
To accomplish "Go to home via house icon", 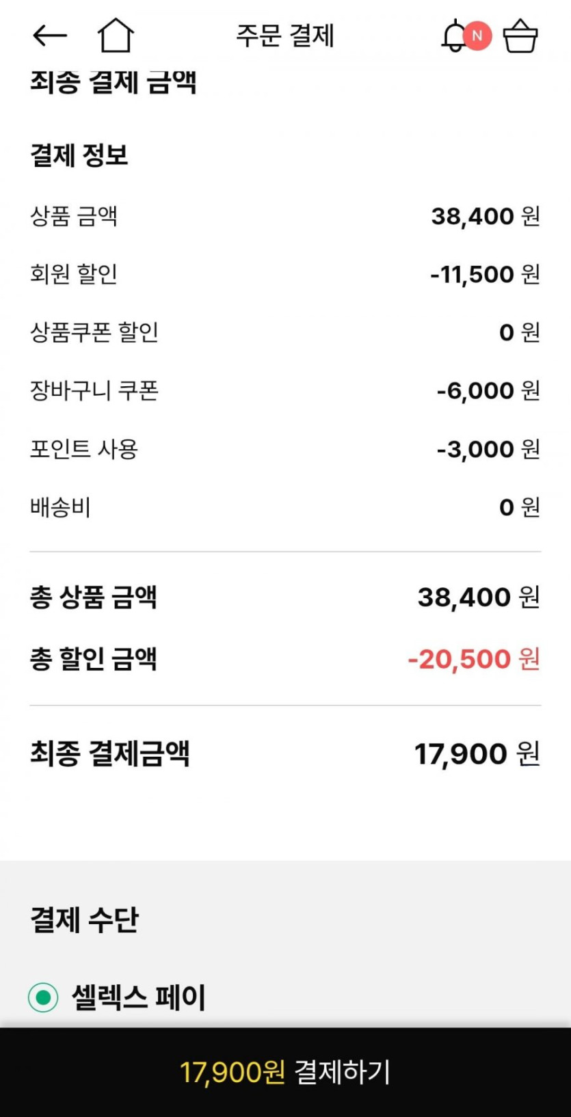I will click(115, 36).
